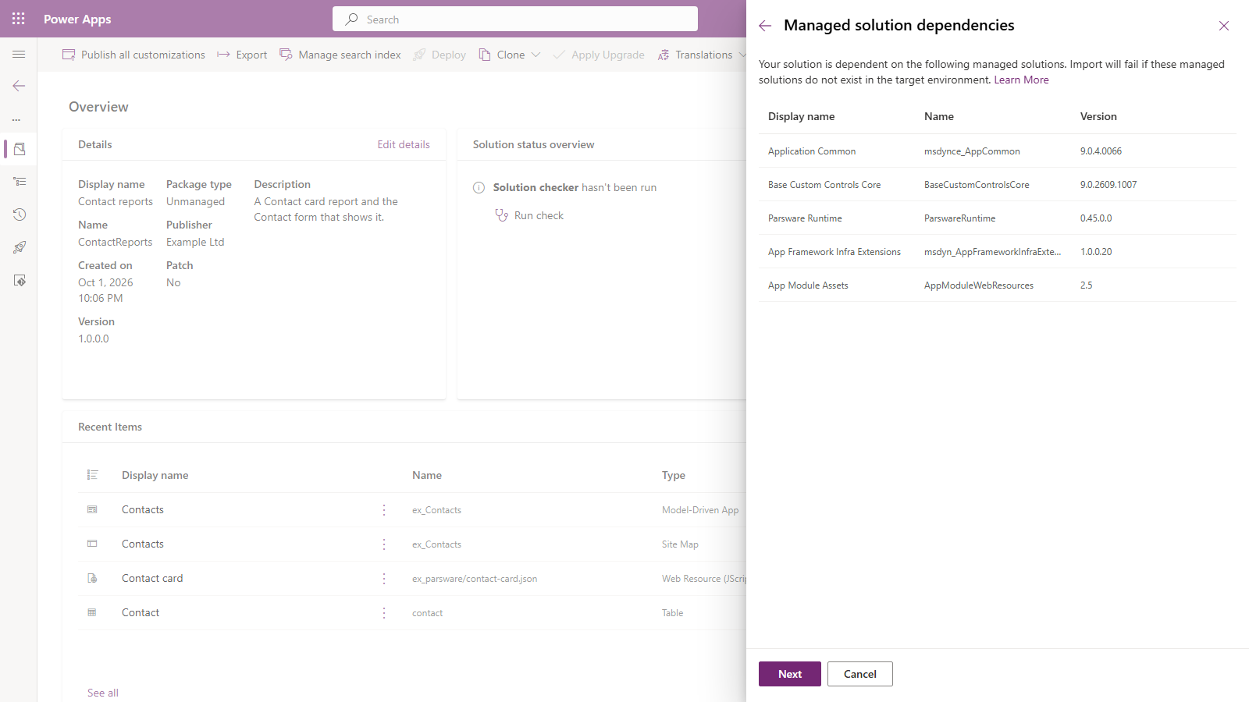Open more options for Contact table row
The image size is (1249, 702).
(x=384, y=613)
